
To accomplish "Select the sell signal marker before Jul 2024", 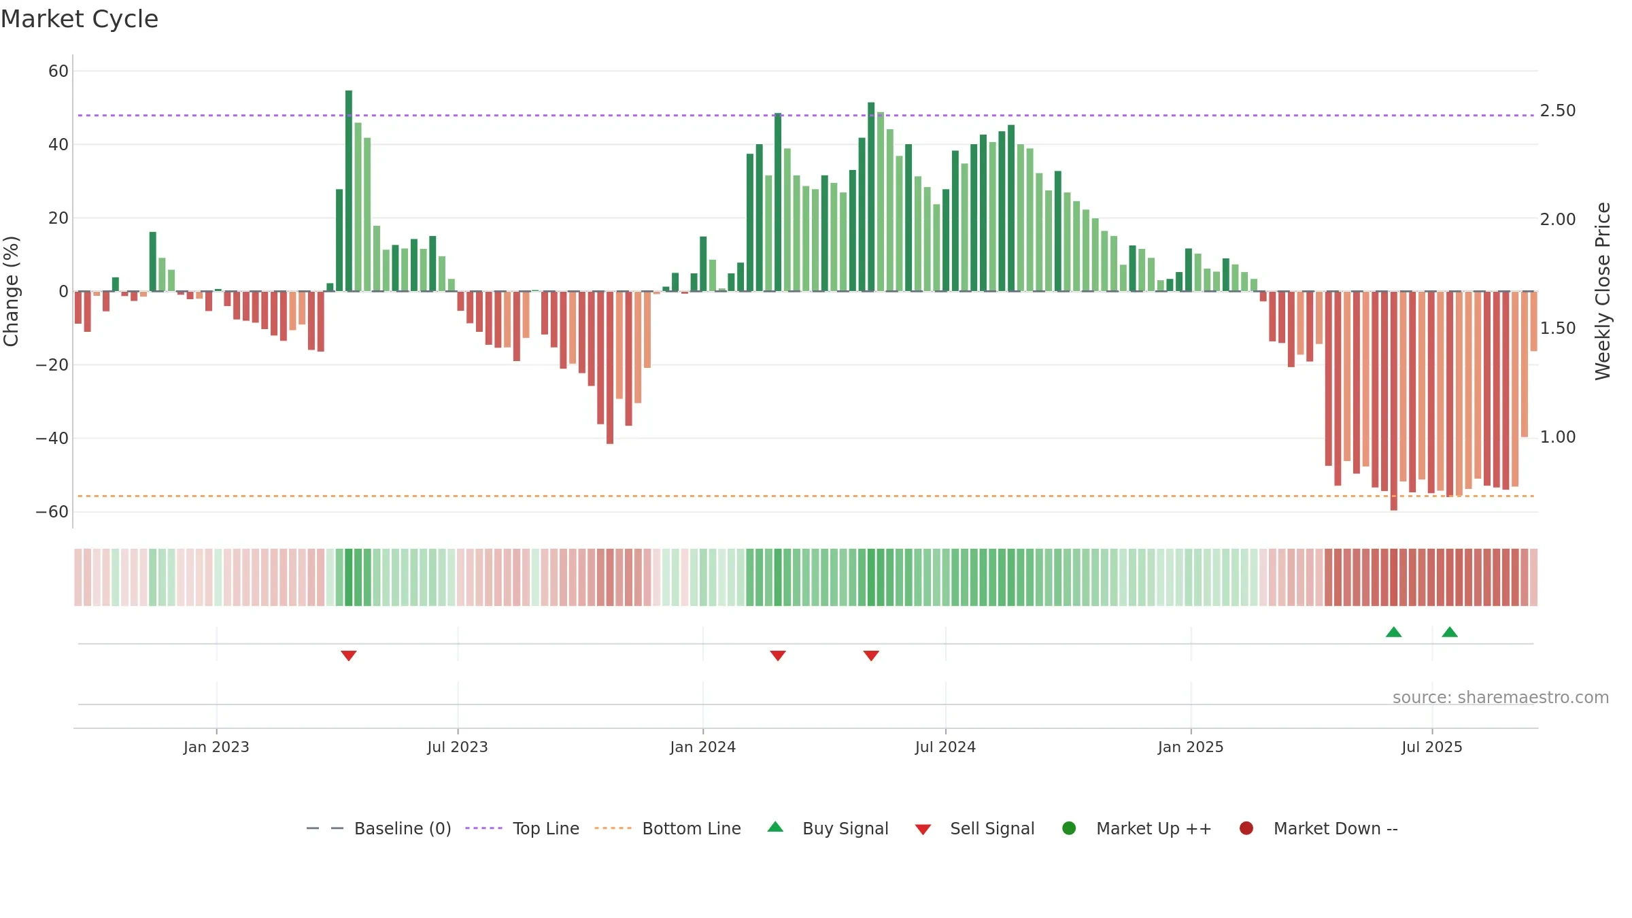I will point(871,656).
